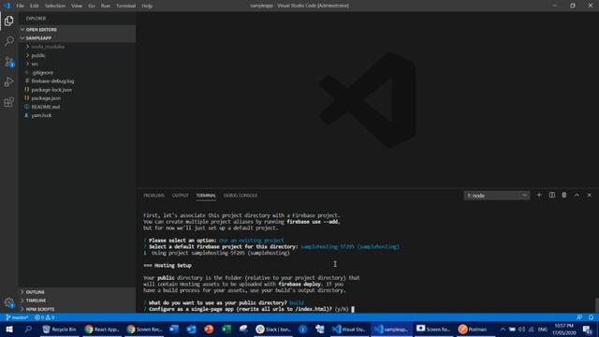Open Source Control view in activity bar

8,62
